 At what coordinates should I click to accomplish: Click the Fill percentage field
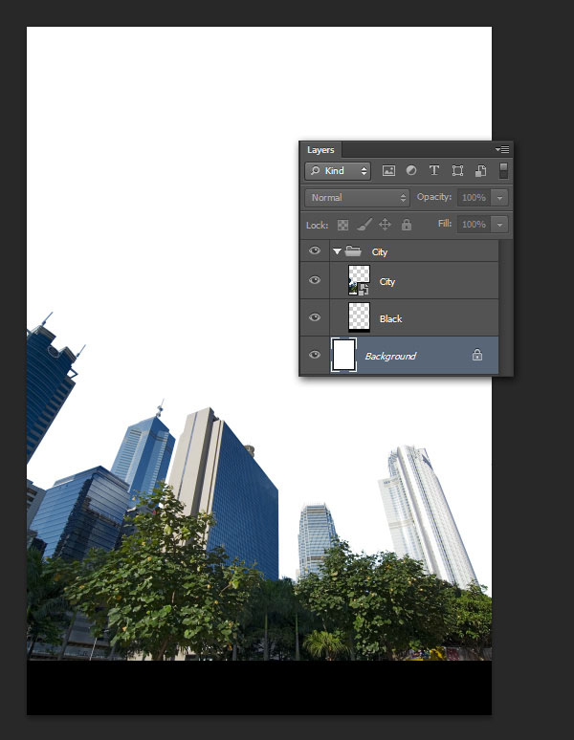(474, 224)
